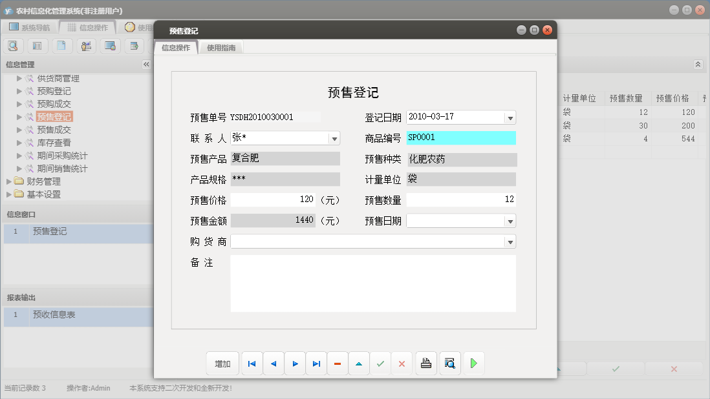Click the highlighted 商品编号 field showing SP0001
This screenshot has height=399, width=710.
(461, 138)
